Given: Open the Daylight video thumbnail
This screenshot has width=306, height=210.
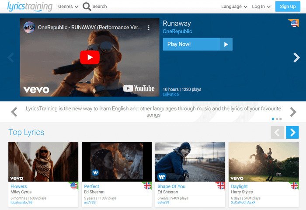Looking at the screenshot, I should (264, 162).
